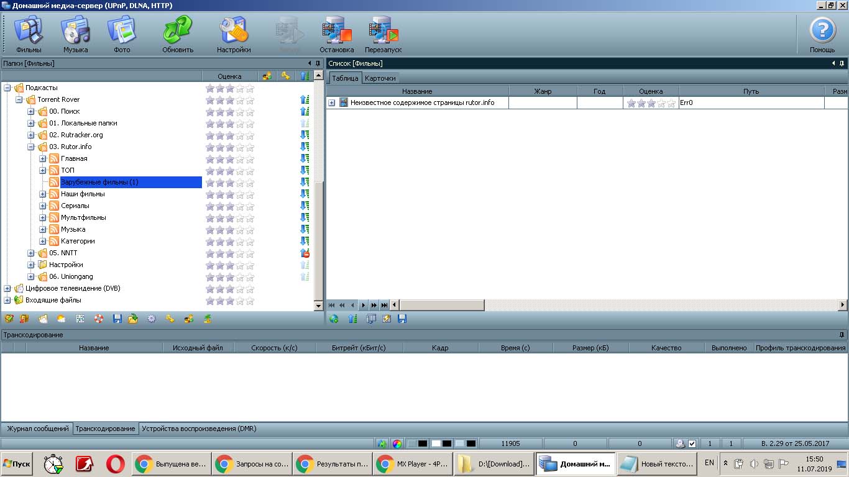Open the Opera browser from taskbar
This screenshot has width=849, height=477.
(115, 464)
